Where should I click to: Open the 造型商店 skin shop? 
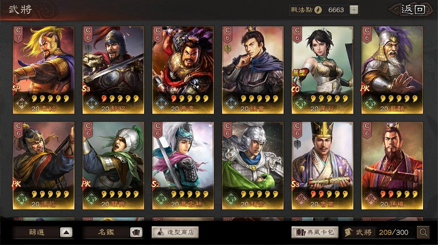[175, 232]
